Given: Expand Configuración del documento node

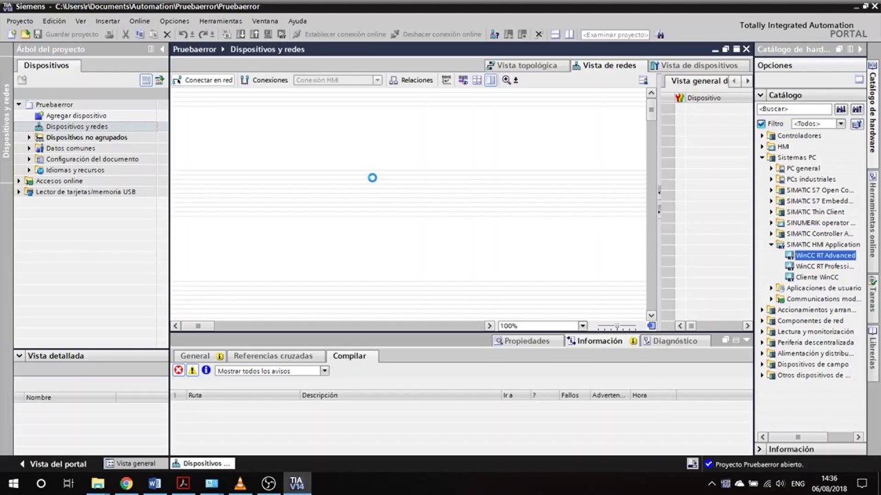Looking at the screenshot, I should pos(30,159).
